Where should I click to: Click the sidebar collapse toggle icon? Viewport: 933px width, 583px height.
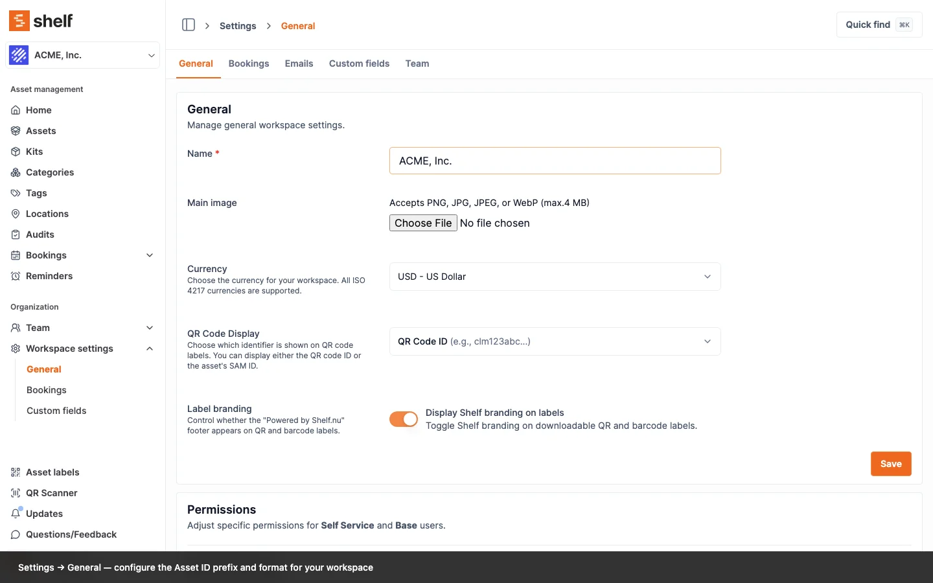coord(189,25)
